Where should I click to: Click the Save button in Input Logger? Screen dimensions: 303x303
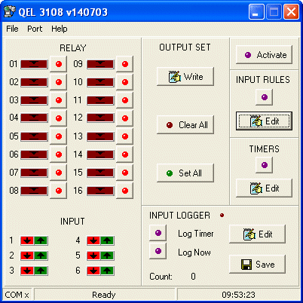(x=258, y=265)
